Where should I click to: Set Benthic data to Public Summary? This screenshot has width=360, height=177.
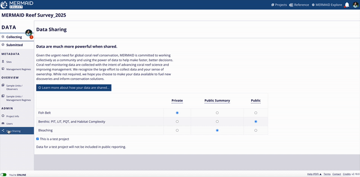point(217,121)
